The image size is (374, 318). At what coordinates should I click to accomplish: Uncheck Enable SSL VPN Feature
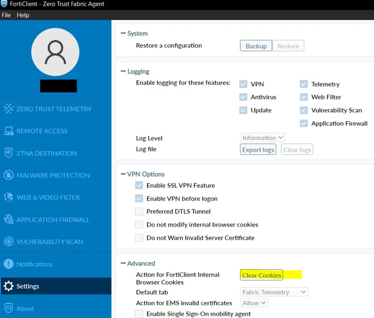pyautogui.click(x=139, y=185)
